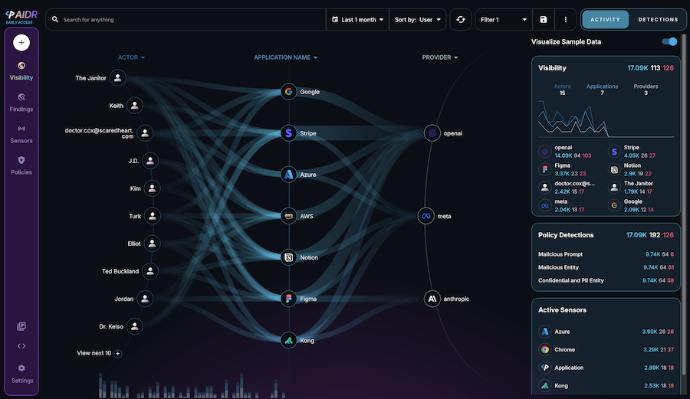This screenshot has width=690, height=399.
Task: Select the Providers tab in Visibility card
Action: tap(646, 90)
